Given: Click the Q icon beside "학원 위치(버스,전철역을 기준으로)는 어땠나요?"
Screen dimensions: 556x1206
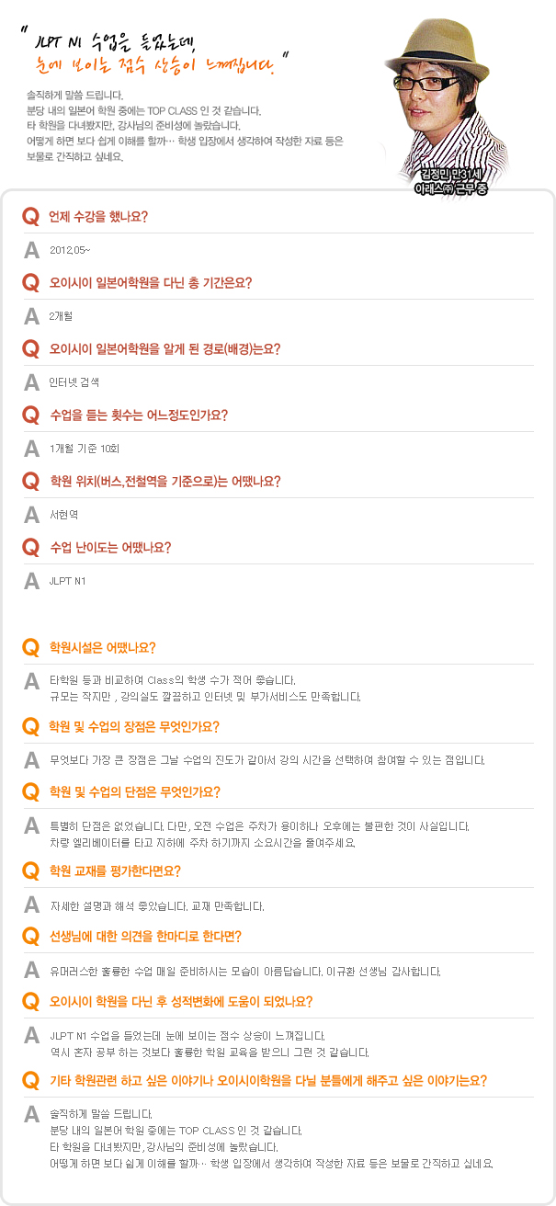Looking at the screenshot, I should [31, 481].
